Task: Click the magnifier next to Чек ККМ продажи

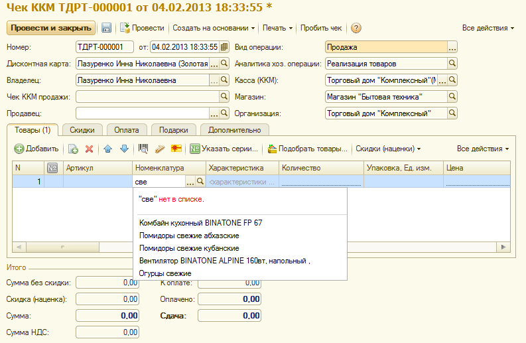Action: click(x=224, y=97)
